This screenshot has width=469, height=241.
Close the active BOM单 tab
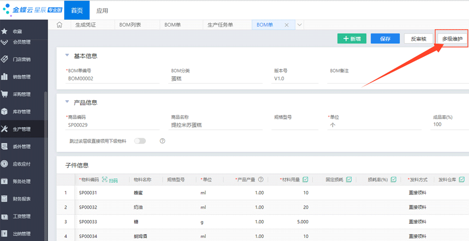pyautogui.click(x=286, y=25)
